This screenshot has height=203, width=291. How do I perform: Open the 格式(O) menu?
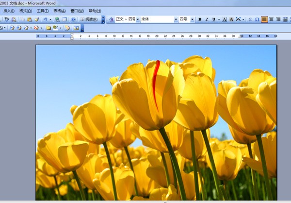(26, 11)
